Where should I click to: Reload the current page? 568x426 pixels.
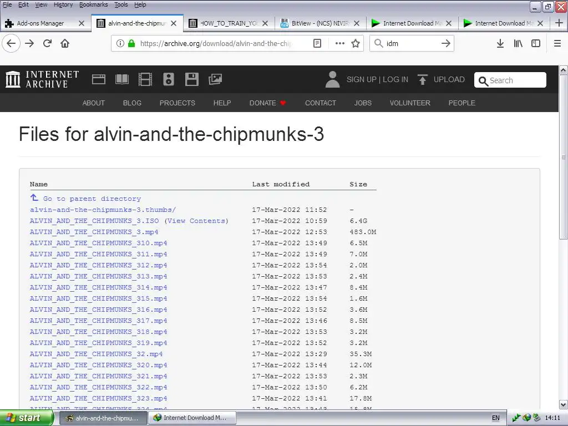point(48,44)
